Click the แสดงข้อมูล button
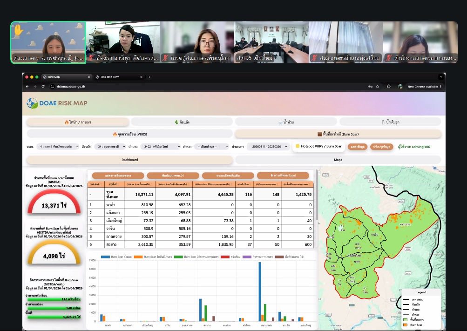467x331 pixels. pos(357,147)
